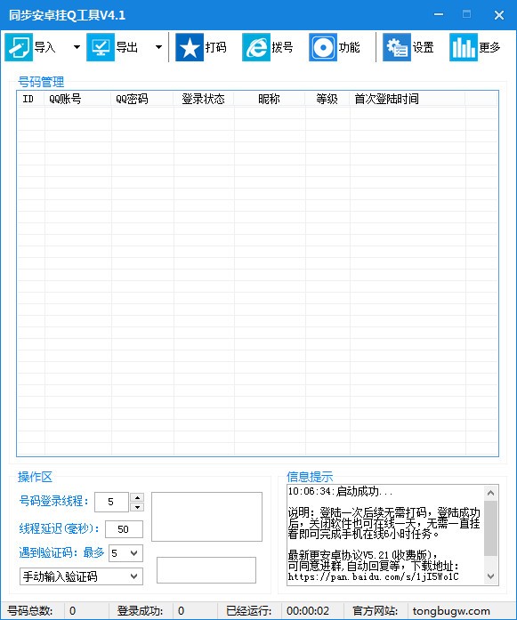Click the 导入 import icon
Viewport: 517px width, 620px height.
19,47
